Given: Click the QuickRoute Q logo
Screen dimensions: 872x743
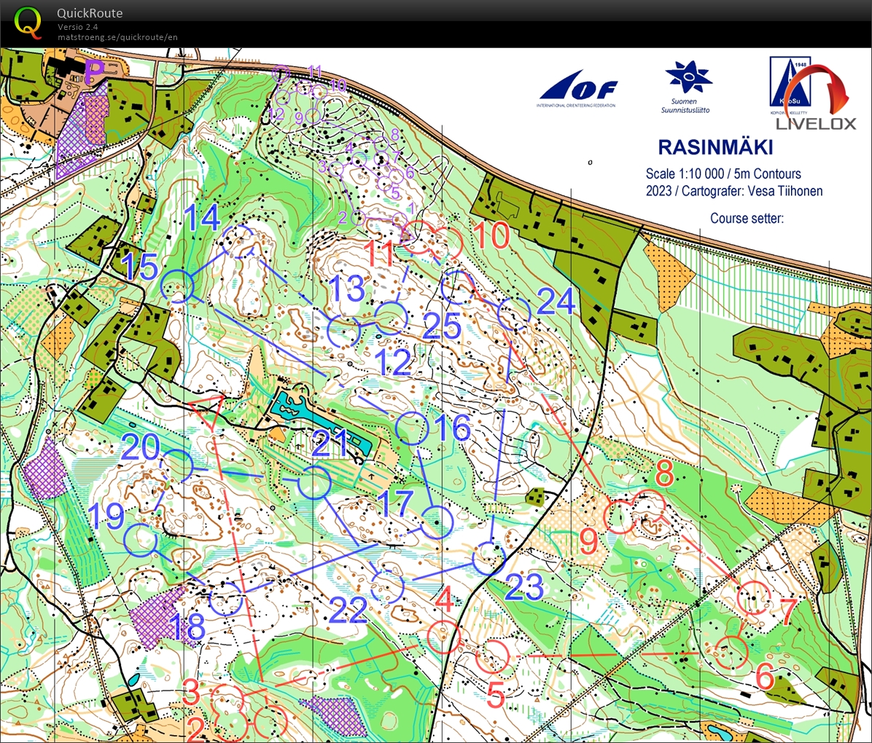Looking at the screenshot, I should pyautogui.click(x=29, y=20).
